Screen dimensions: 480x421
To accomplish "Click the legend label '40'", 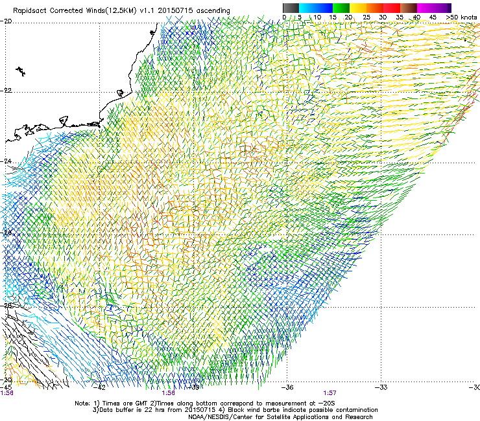I will click(416, 17).
